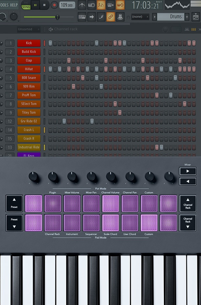
Task: Click the pad under Plugin pot mode
Action: [x=53, y=203]
